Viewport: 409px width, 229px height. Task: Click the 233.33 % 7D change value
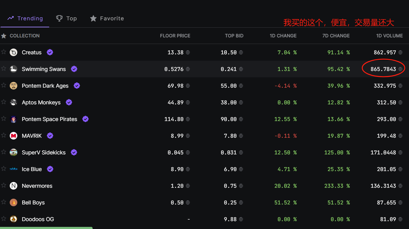pos(337,186)
